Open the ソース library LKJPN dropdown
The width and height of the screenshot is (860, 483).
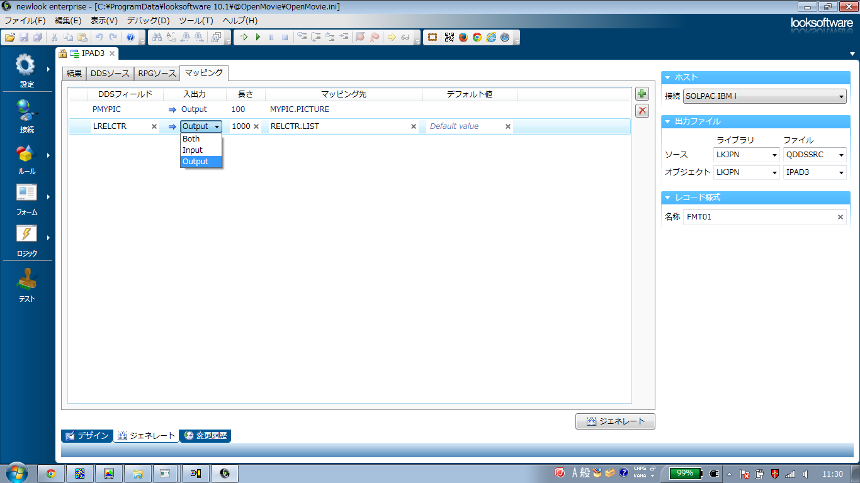(x=747, y=155)
